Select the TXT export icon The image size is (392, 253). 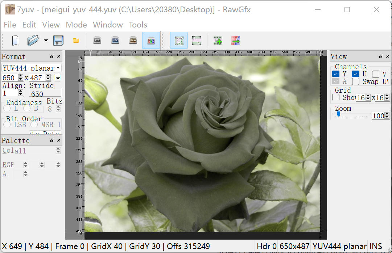click(97, 40)
